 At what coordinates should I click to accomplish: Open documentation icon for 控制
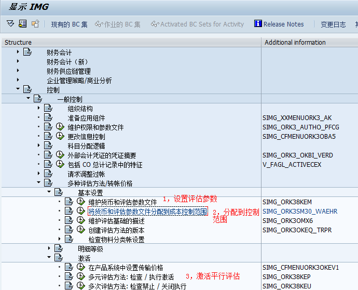click(27, 89)
